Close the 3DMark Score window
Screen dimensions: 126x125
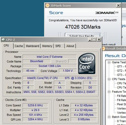click(118, 6)
